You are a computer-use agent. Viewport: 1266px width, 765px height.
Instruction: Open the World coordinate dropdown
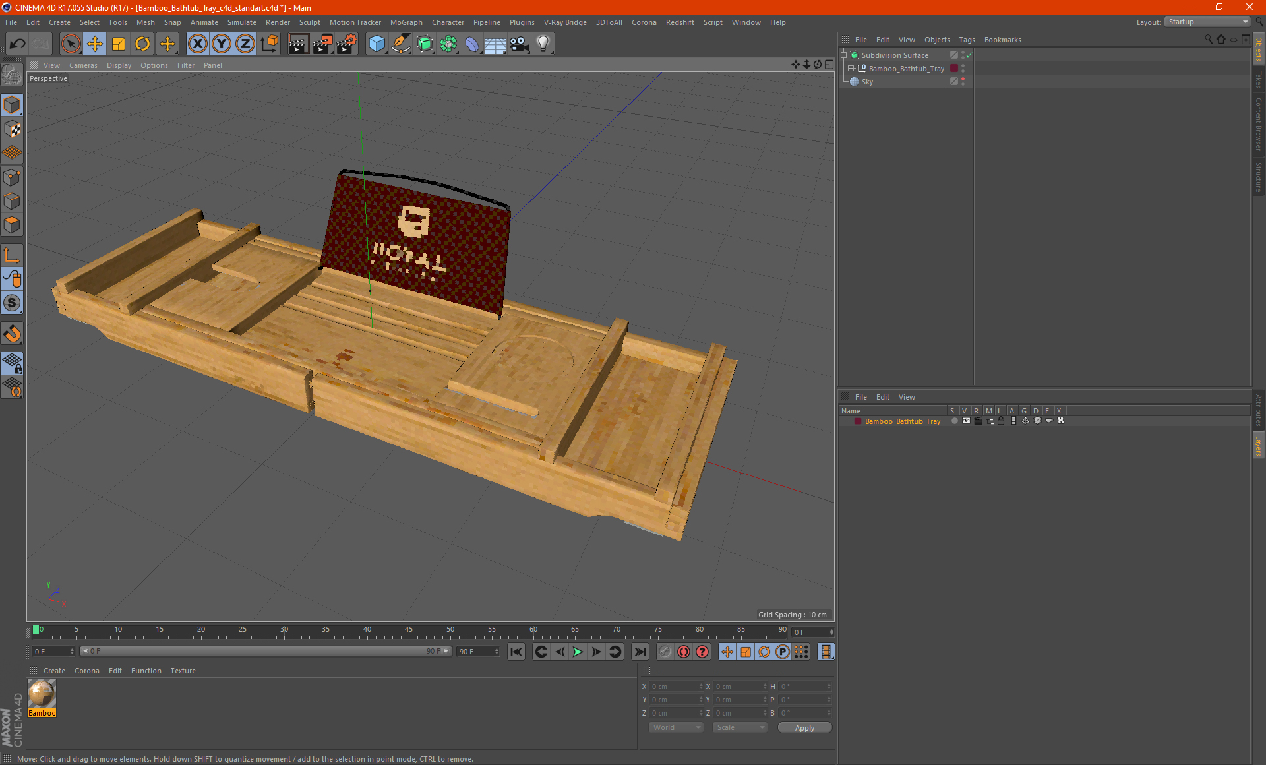(x=676, y=727)
